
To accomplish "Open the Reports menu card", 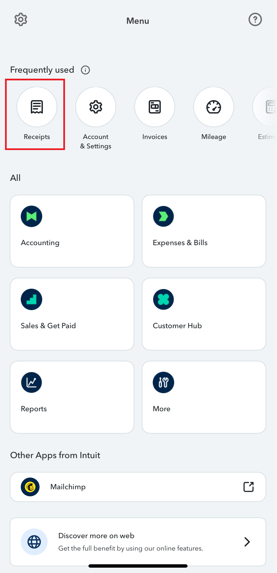I will pyautogui.click(x=72, y=397).
